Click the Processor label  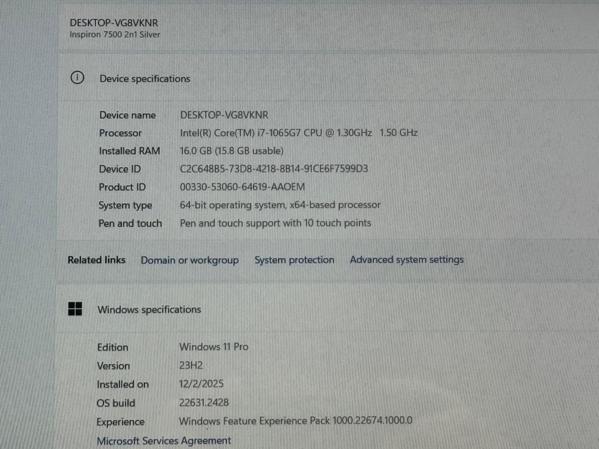coord(120,133)
